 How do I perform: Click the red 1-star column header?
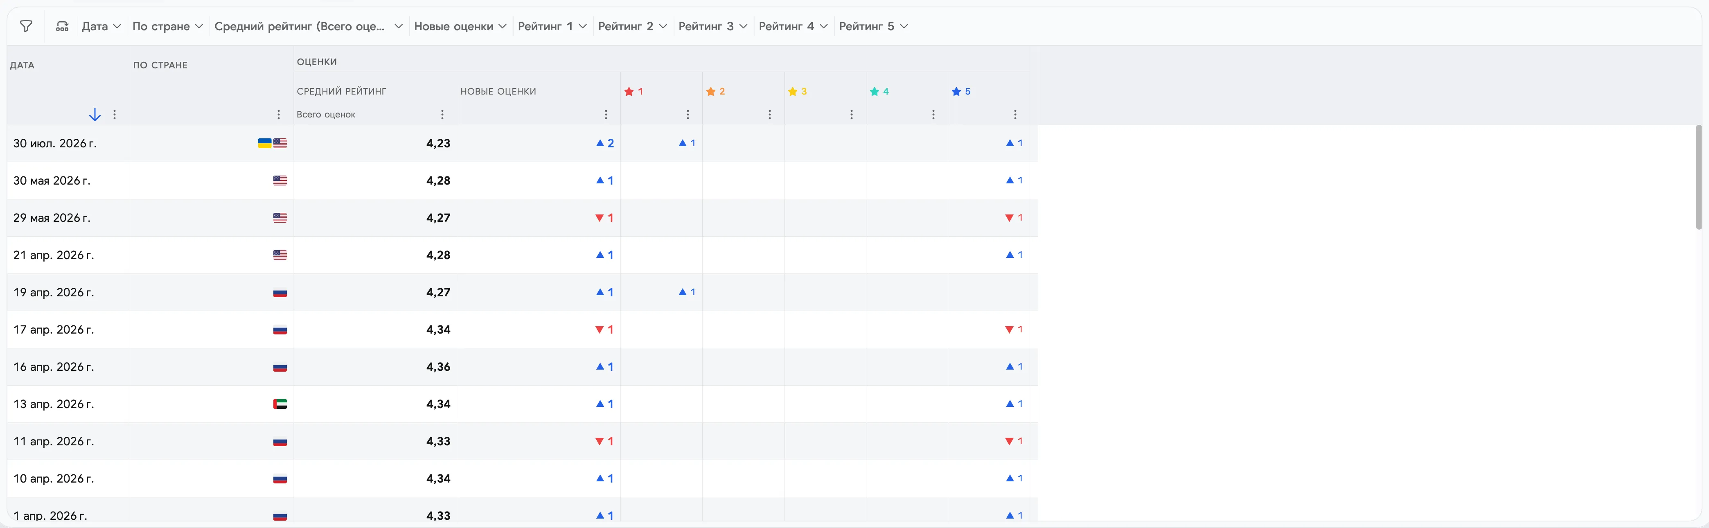[x=634, y=92]
